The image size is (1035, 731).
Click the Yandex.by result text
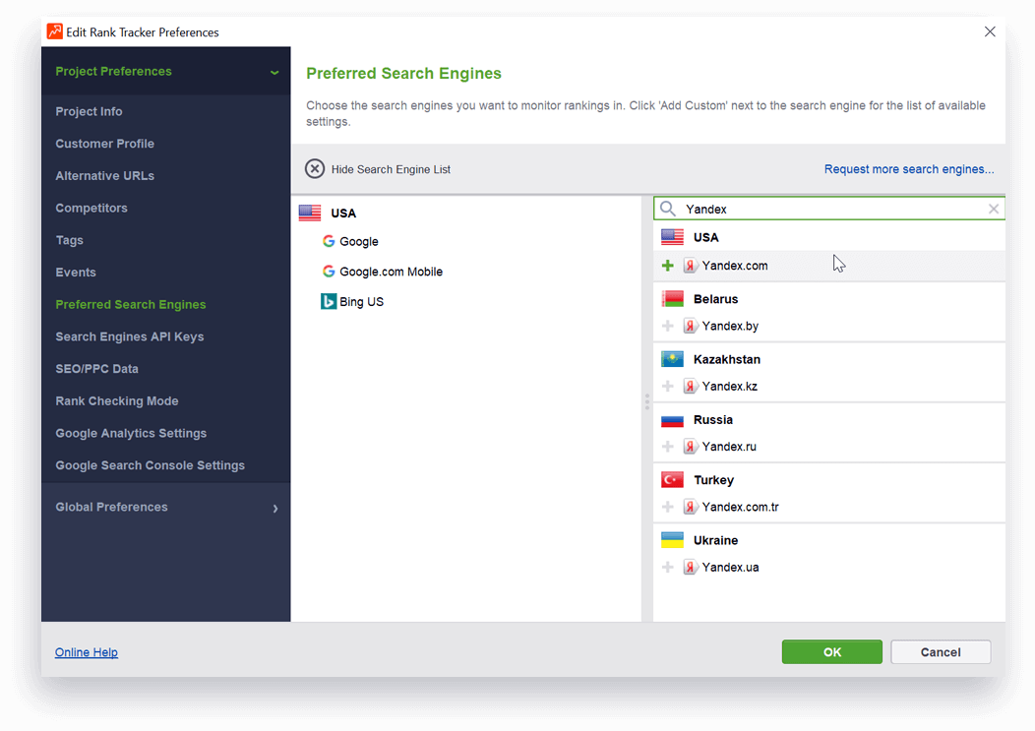click(730, 326)
